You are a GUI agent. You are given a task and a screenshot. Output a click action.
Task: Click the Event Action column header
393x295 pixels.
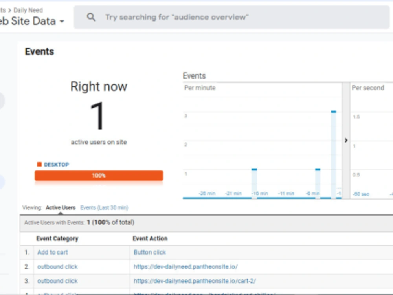pyautogui.click(x=150, y=238)
